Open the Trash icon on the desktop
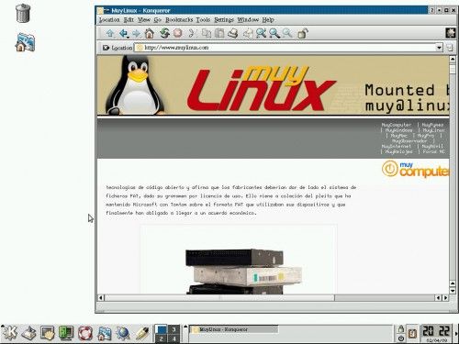 pos(23,13)
